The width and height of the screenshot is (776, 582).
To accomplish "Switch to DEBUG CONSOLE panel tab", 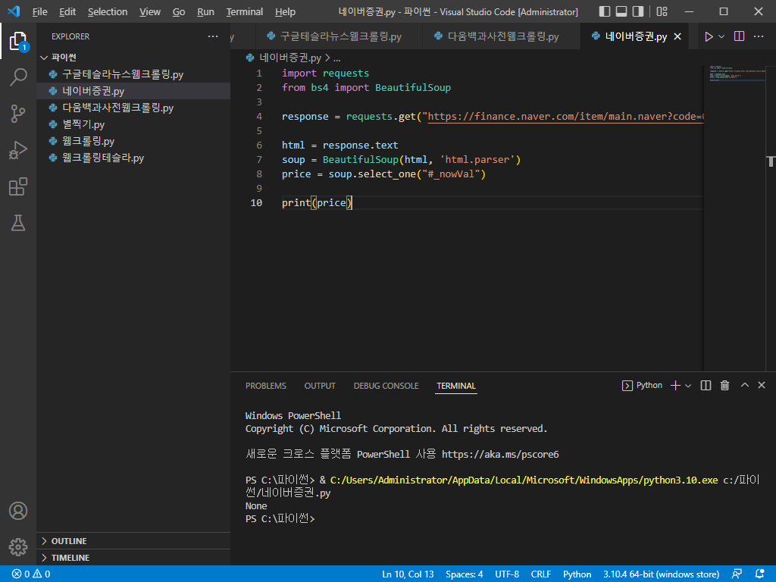I will (x=386, y=386).
